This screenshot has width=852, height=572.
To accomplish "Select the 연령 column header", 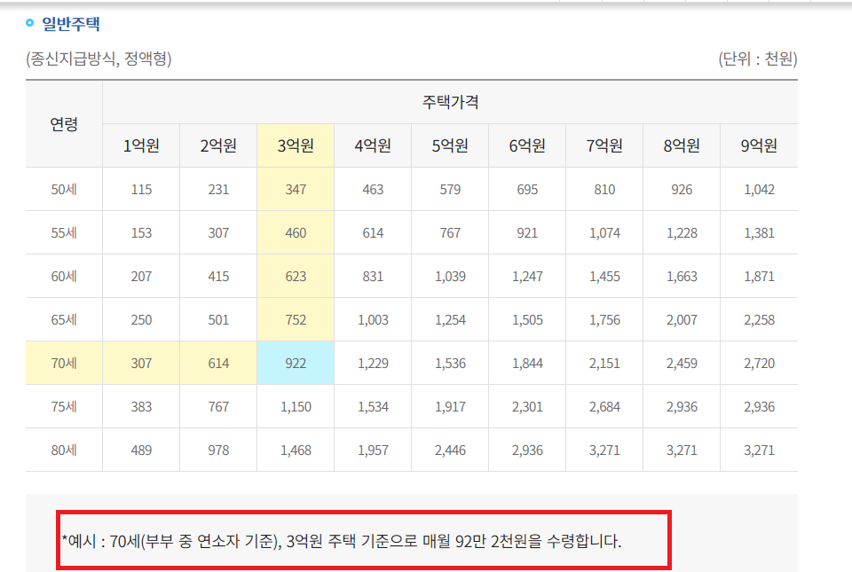I will pos(64,124).
